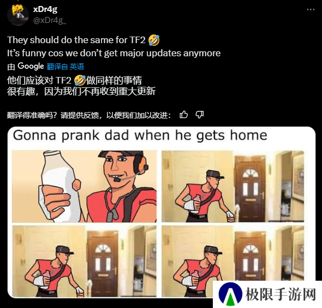The image size is (322, 308).
Task: Click the laughing emoji in the Chinese translation
Action: click(x=80, y=80)
